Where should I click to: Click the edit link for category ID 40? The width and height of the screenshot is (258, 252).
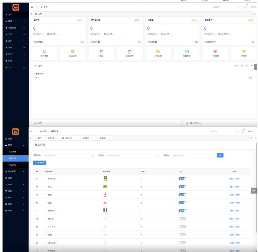coord(231,203)
